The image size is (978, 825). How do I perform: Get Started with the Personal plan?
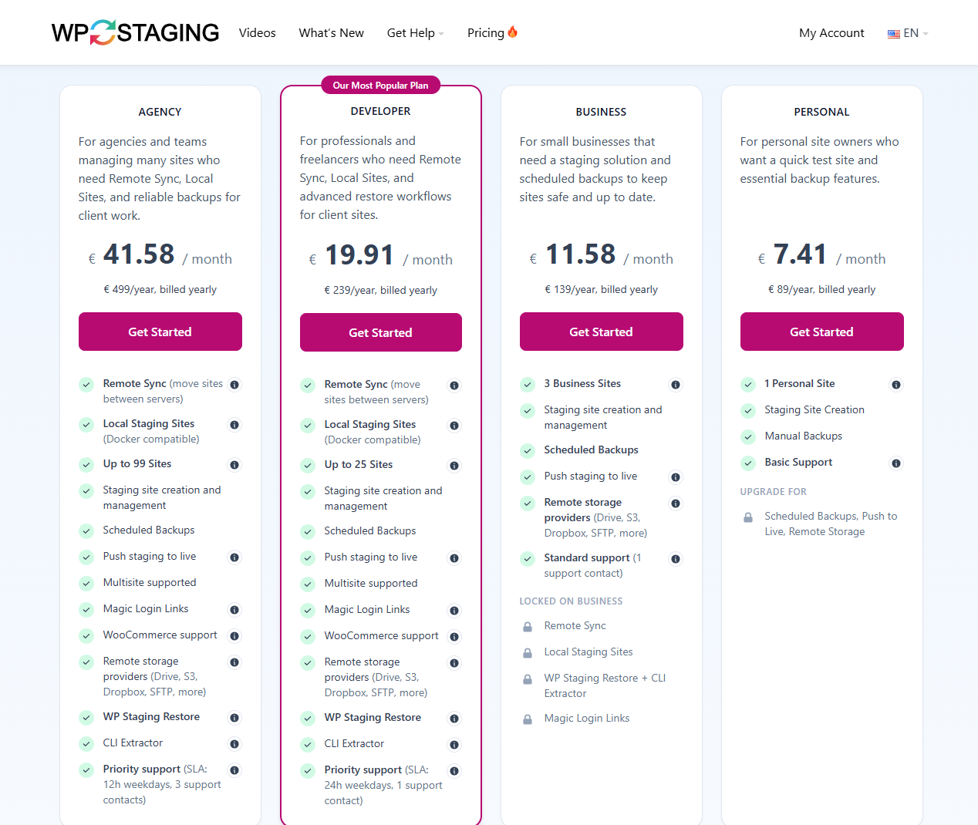822,332
